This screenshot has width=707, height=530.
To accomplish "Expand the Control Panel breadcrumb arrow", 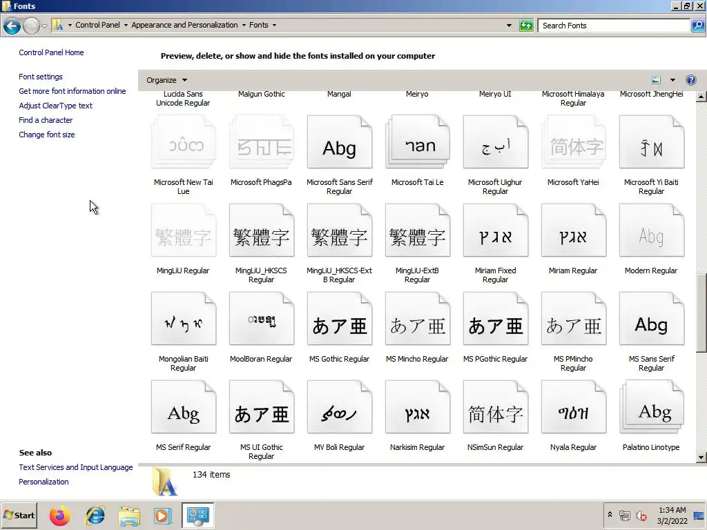I will click(126, 26).
